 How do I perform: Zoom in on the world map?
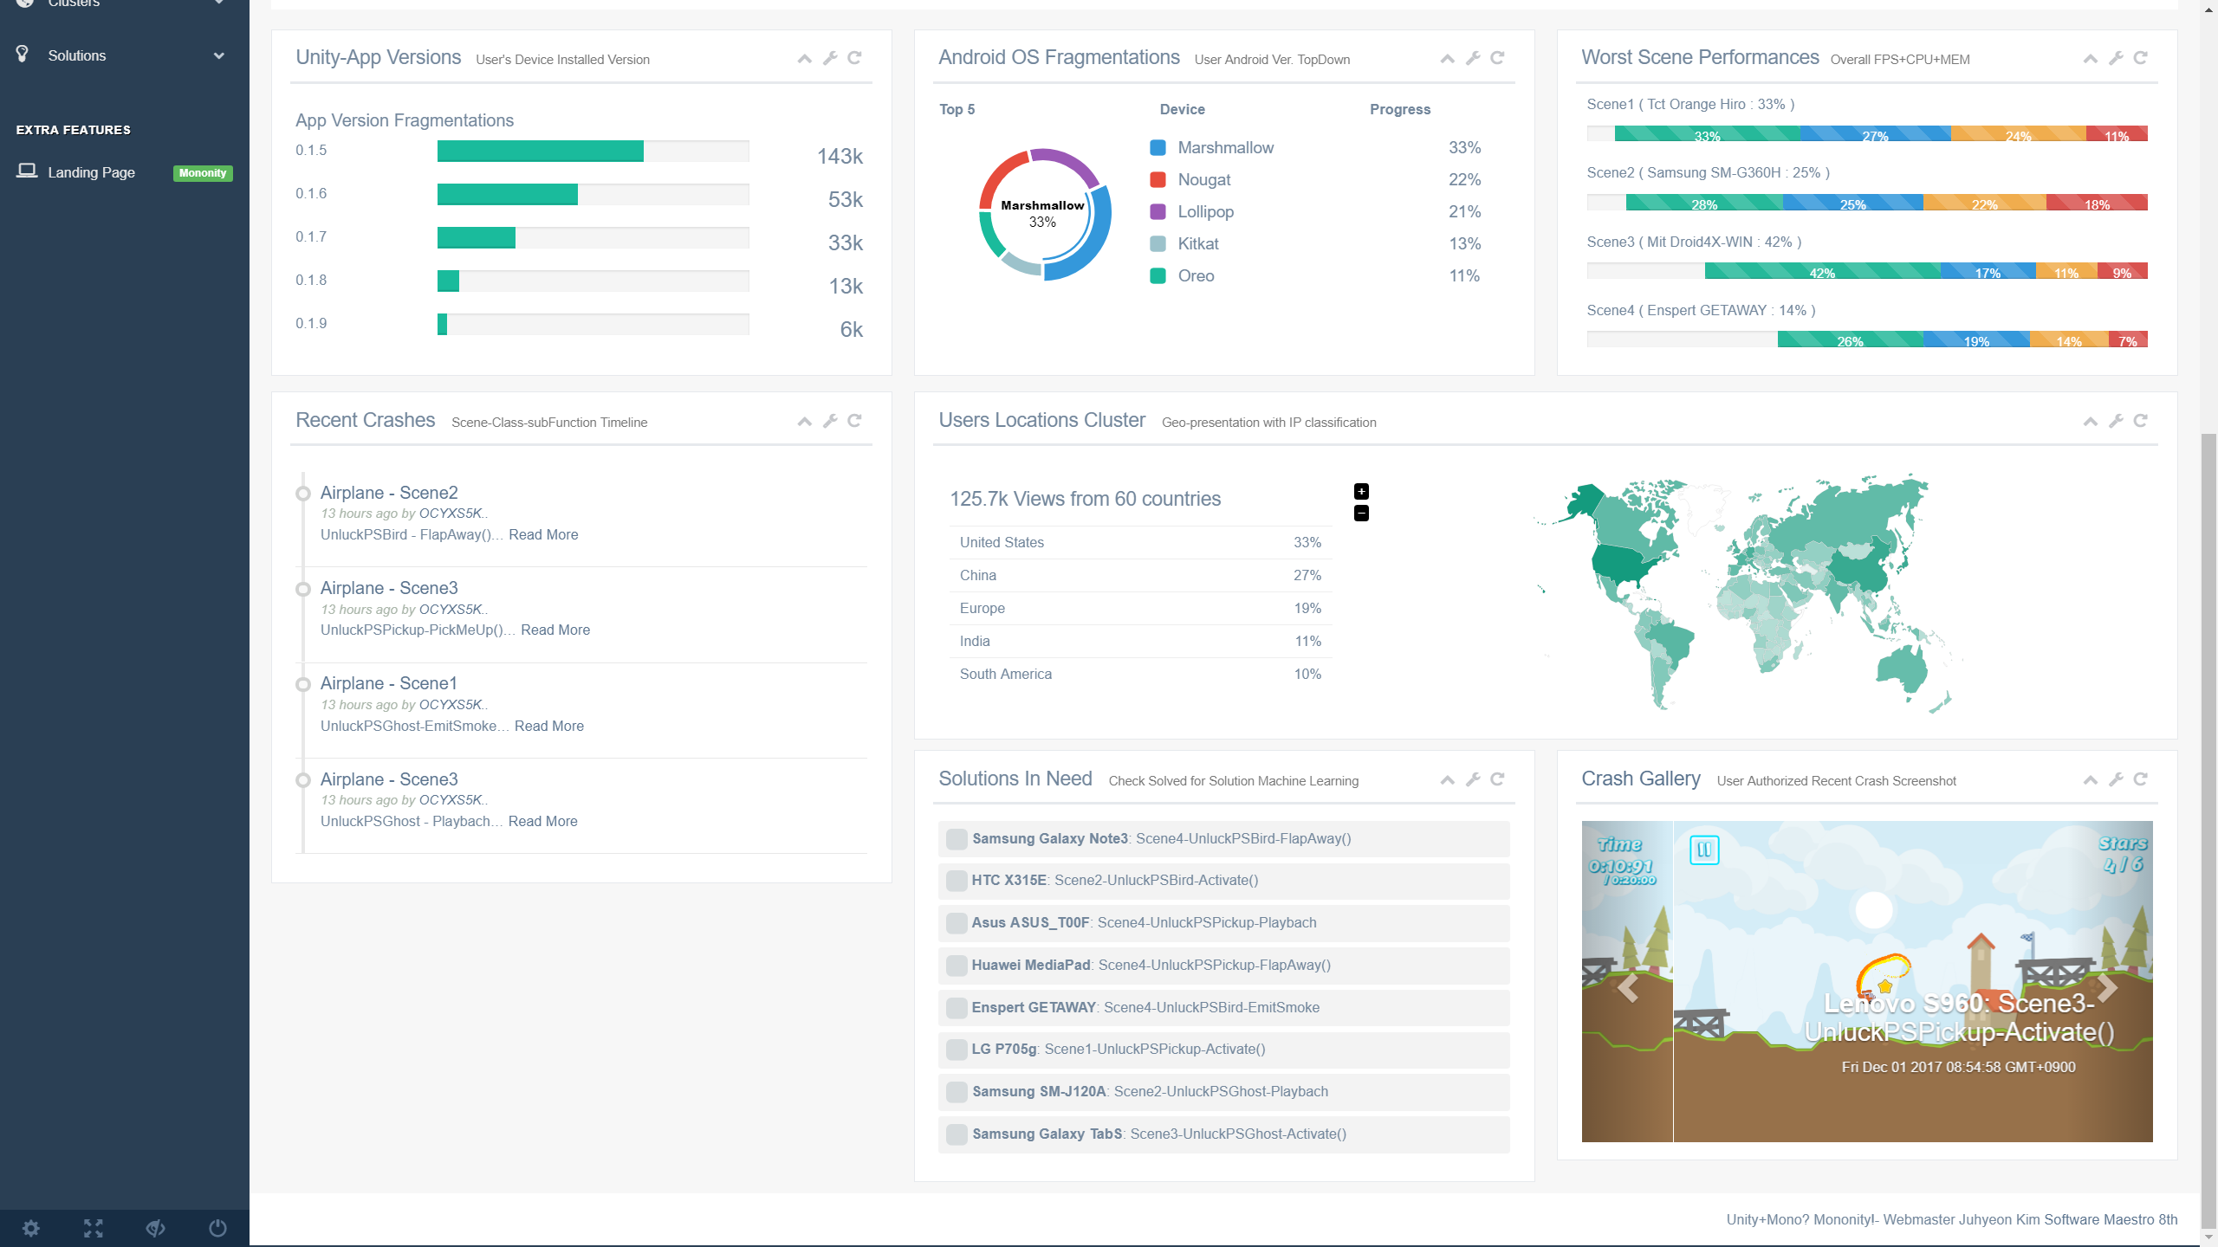point(1361,491)
